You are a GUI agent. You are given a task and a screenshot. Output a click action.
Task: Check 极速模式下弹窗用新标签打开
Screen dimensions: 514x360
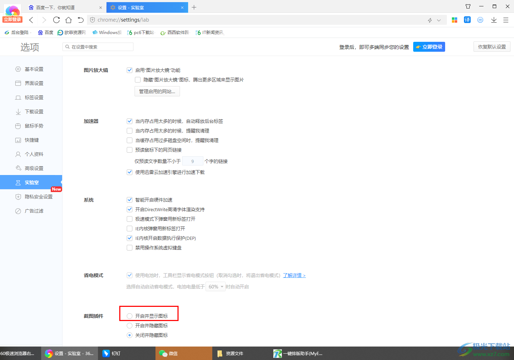pyautogui.click(x=130, y=219)
